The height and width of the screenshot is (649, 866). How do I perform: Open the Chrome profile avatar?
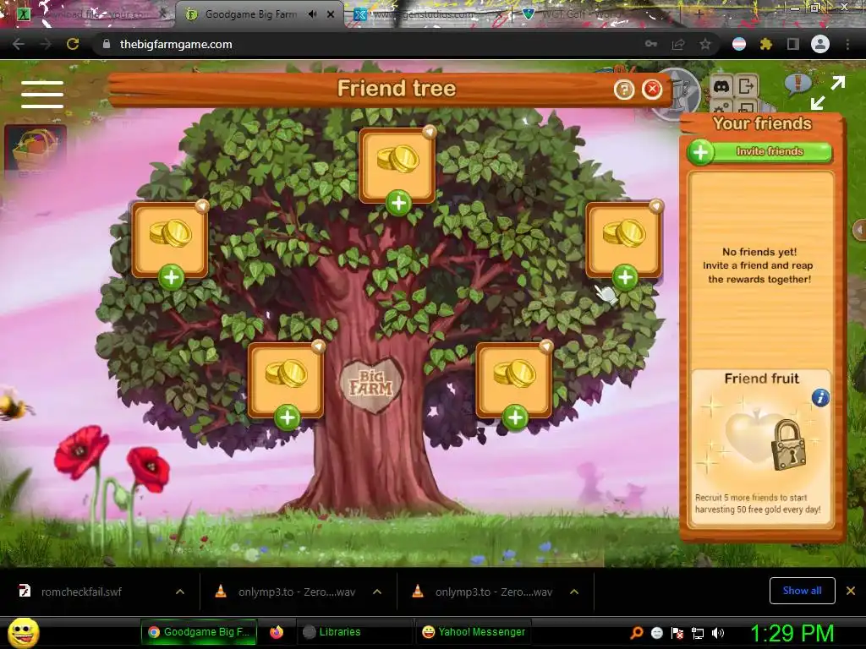tap(820, 44)
